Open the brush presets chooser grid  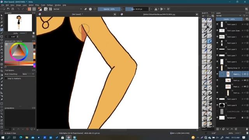(x=50, y=9)
